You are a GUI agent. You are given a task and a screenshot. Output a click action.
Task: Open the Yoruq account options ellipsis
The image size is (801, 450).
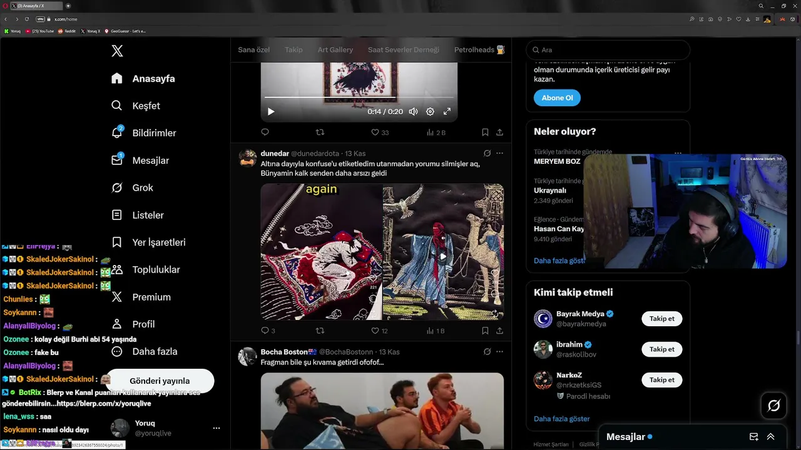217,428
